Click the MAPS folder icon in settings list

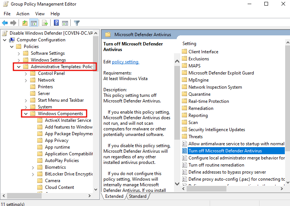(184, 66)
